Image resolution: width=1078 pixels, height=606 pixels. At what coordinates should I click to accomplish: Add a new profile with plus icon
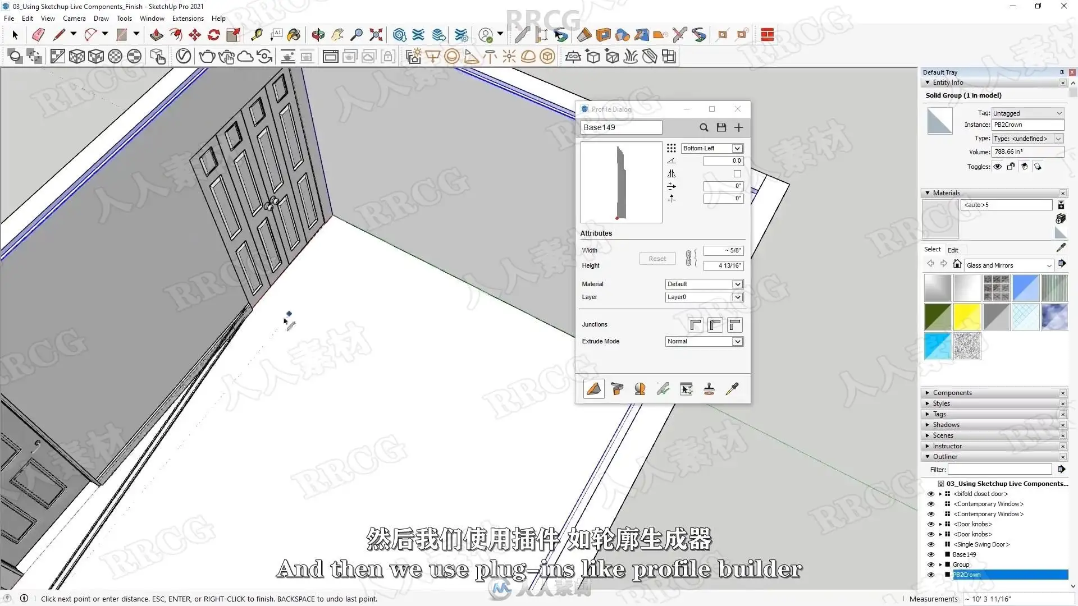pos(739,127)
